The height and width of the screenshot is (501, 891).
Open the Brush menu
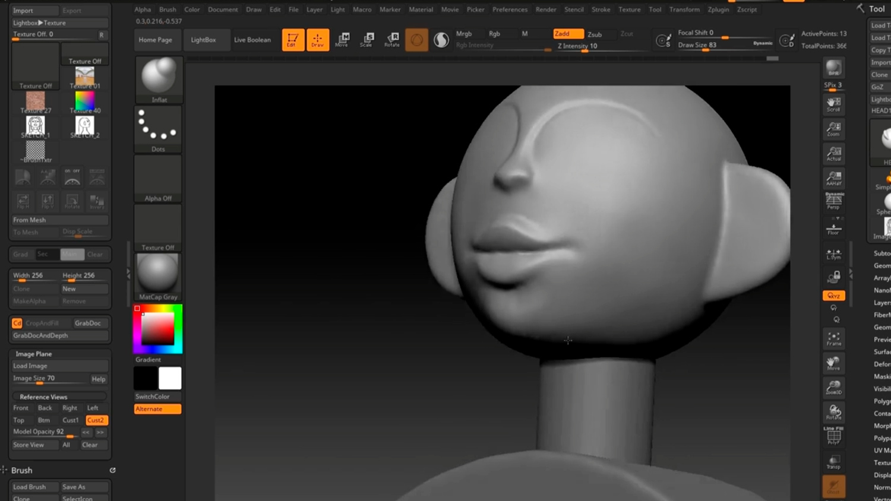point(168,9)
